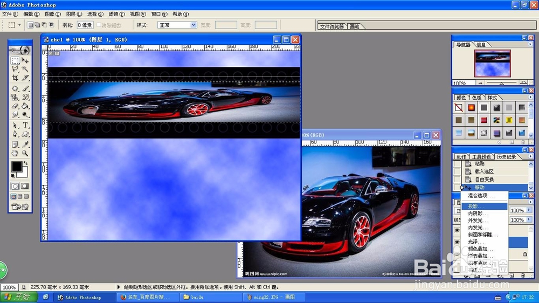Select the Hand tool
The width and height of the screenshot is (539, 303).
pyautogui.click(x=15, y=153)
